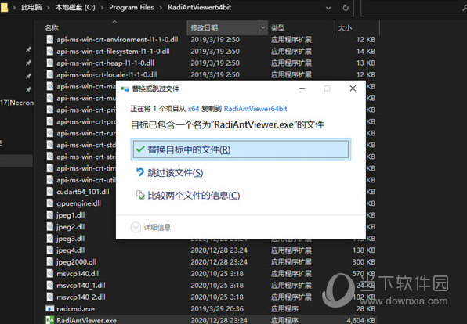Select file cudart64_101.dll

[83, 192]
